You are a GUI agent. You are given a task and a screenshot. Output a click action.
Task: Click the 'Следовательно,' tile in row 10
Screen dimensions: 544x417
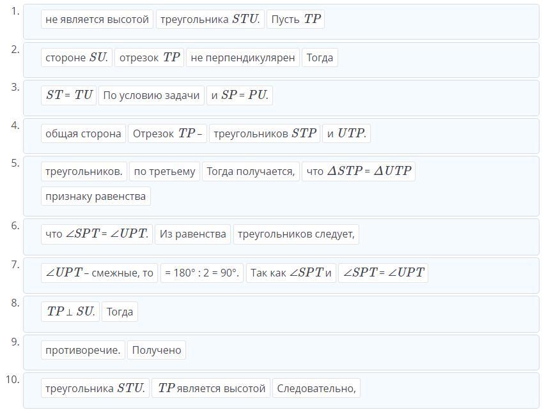[316, 388]
